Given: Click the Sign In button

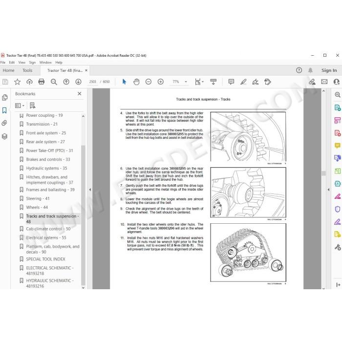Looking at the screenshot, I should (329, 70).
